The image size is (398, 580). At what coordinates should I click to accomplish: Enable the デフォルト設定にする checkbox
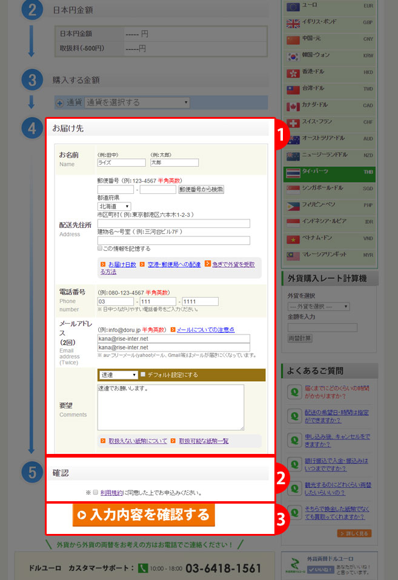pos(143,375)
